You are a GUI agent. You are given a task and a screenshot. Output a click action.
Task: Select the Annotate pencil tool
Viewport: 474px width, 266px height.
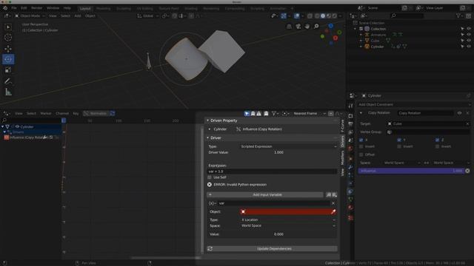pyautogui.click(x=8, y=81)
